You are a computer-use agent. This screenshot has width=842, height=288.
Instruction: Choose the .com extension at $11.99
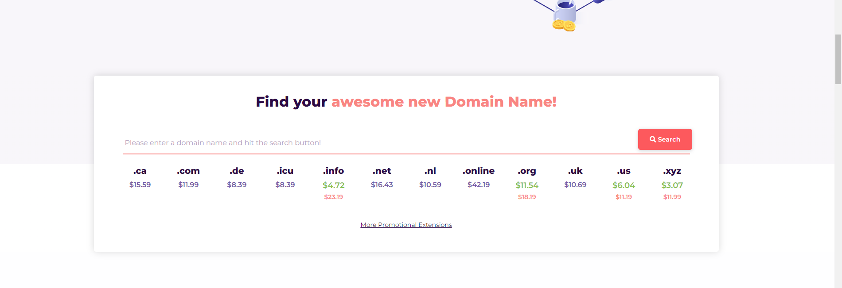(x=188, y=171)
